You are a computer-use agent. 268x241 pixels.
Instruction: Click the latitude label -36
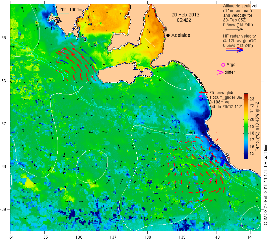[3, 81]
